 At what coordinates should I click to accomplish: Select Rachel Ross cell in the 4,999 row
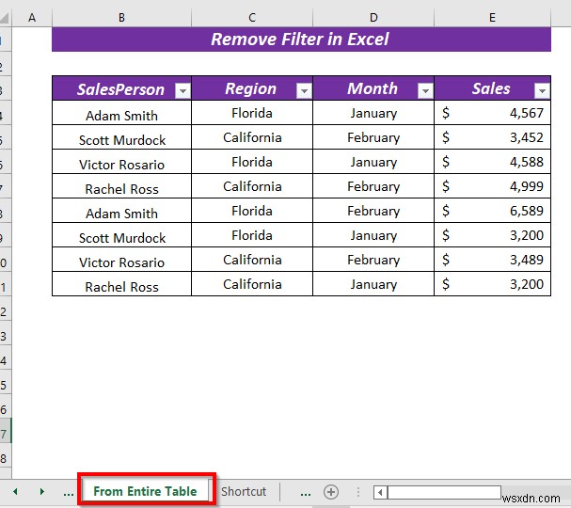121,186
